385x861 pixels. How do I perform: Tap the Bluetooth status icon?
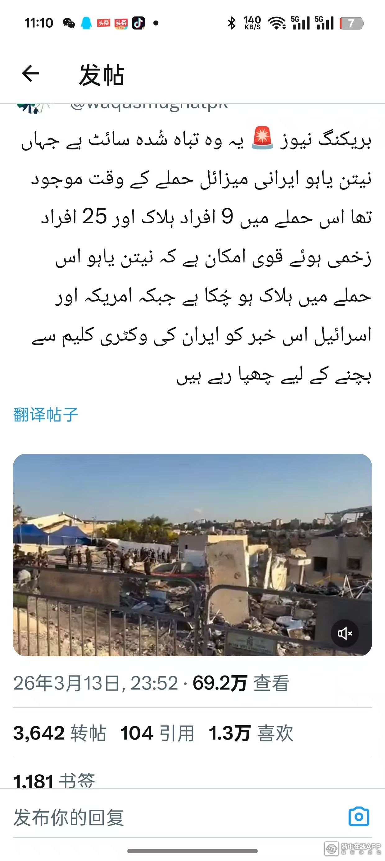[231, 23]
